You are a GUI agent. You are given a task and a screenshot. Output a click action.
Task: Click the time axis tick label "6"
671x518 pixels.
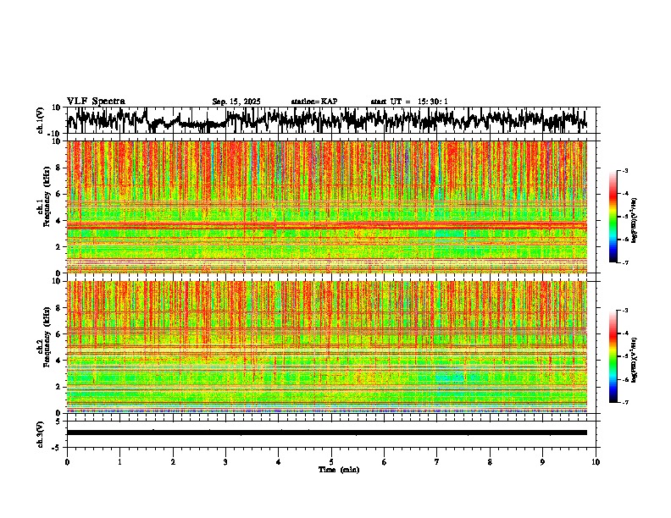[385, 462]
